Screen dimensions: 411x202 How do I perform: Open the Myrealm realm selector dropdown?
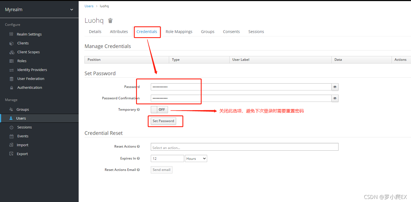coord(39,9)
